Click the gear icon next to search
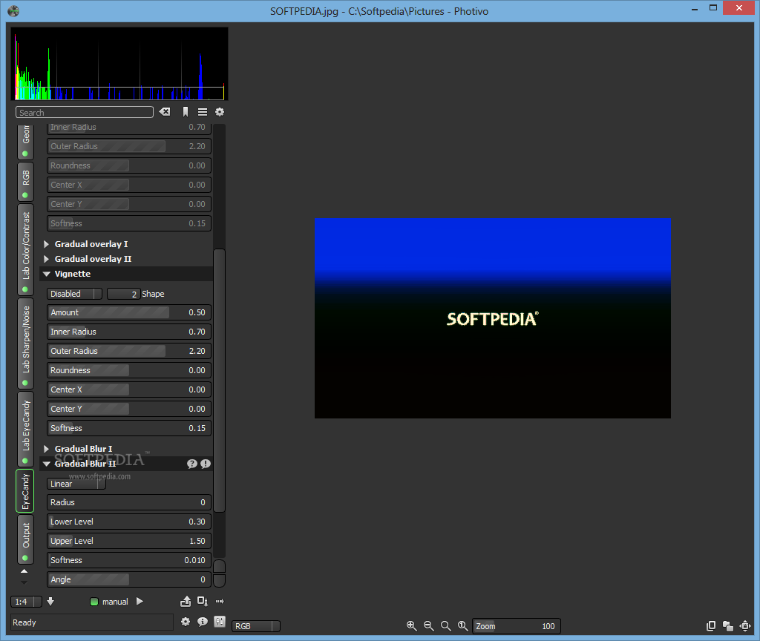760x641 pixels. tap(220, 112)
